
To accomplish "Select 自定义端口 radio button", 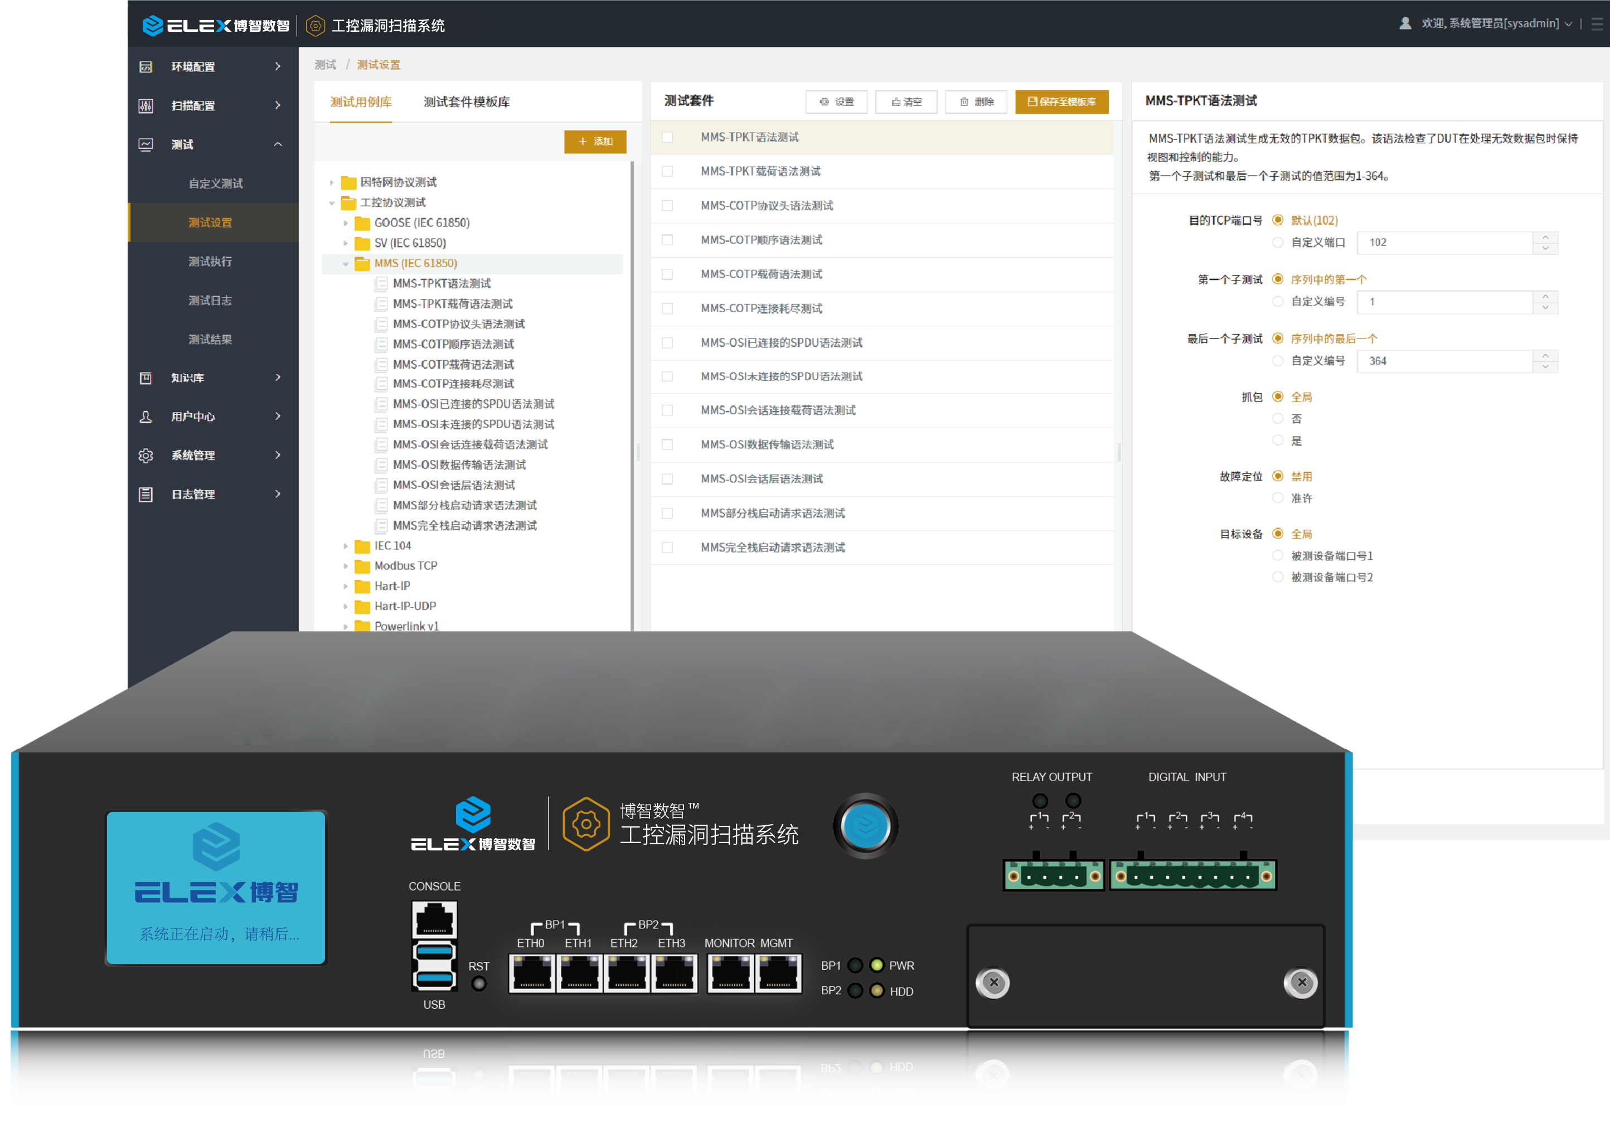I will coord(1278,243).
